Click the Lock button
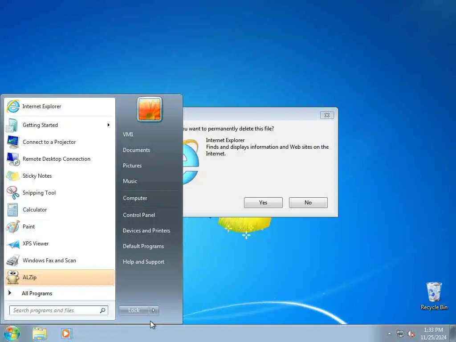Screen dimensions: 456x342 pos(134,310)
